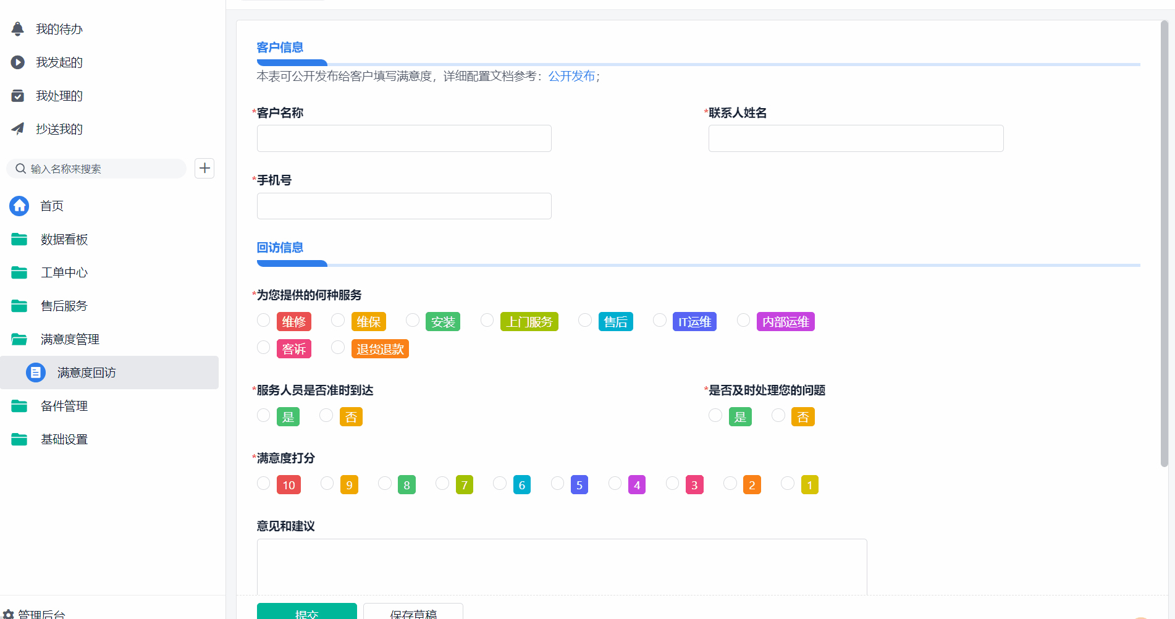Choose 退货退款 as the service type
1175x619 pixels.
click(338, 347)
